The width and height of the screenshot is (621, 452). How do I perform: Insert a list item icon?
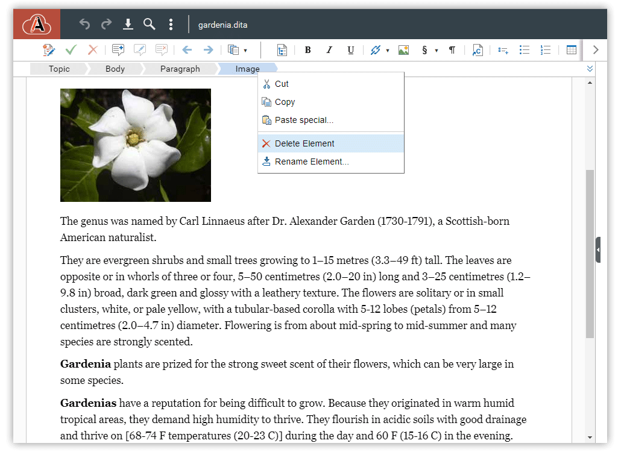[503, 50]
